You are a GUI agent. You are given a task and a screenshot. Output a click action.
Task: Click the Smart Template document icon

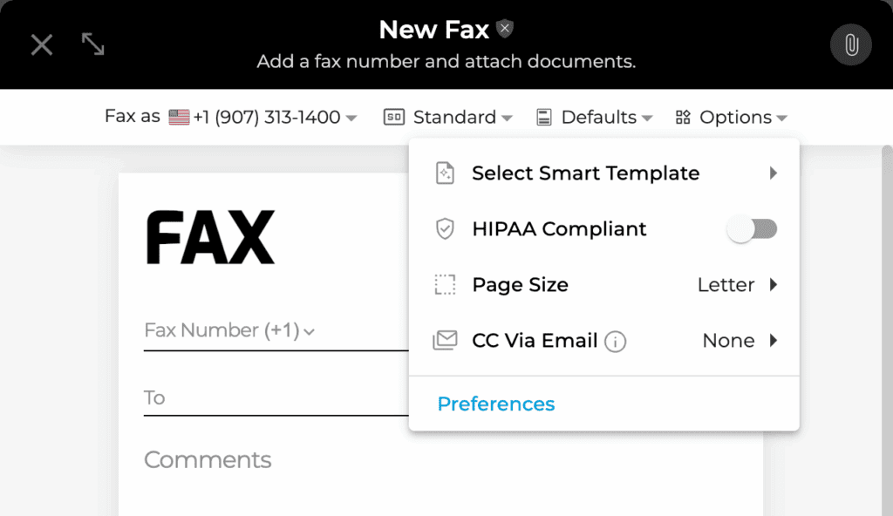446,173
